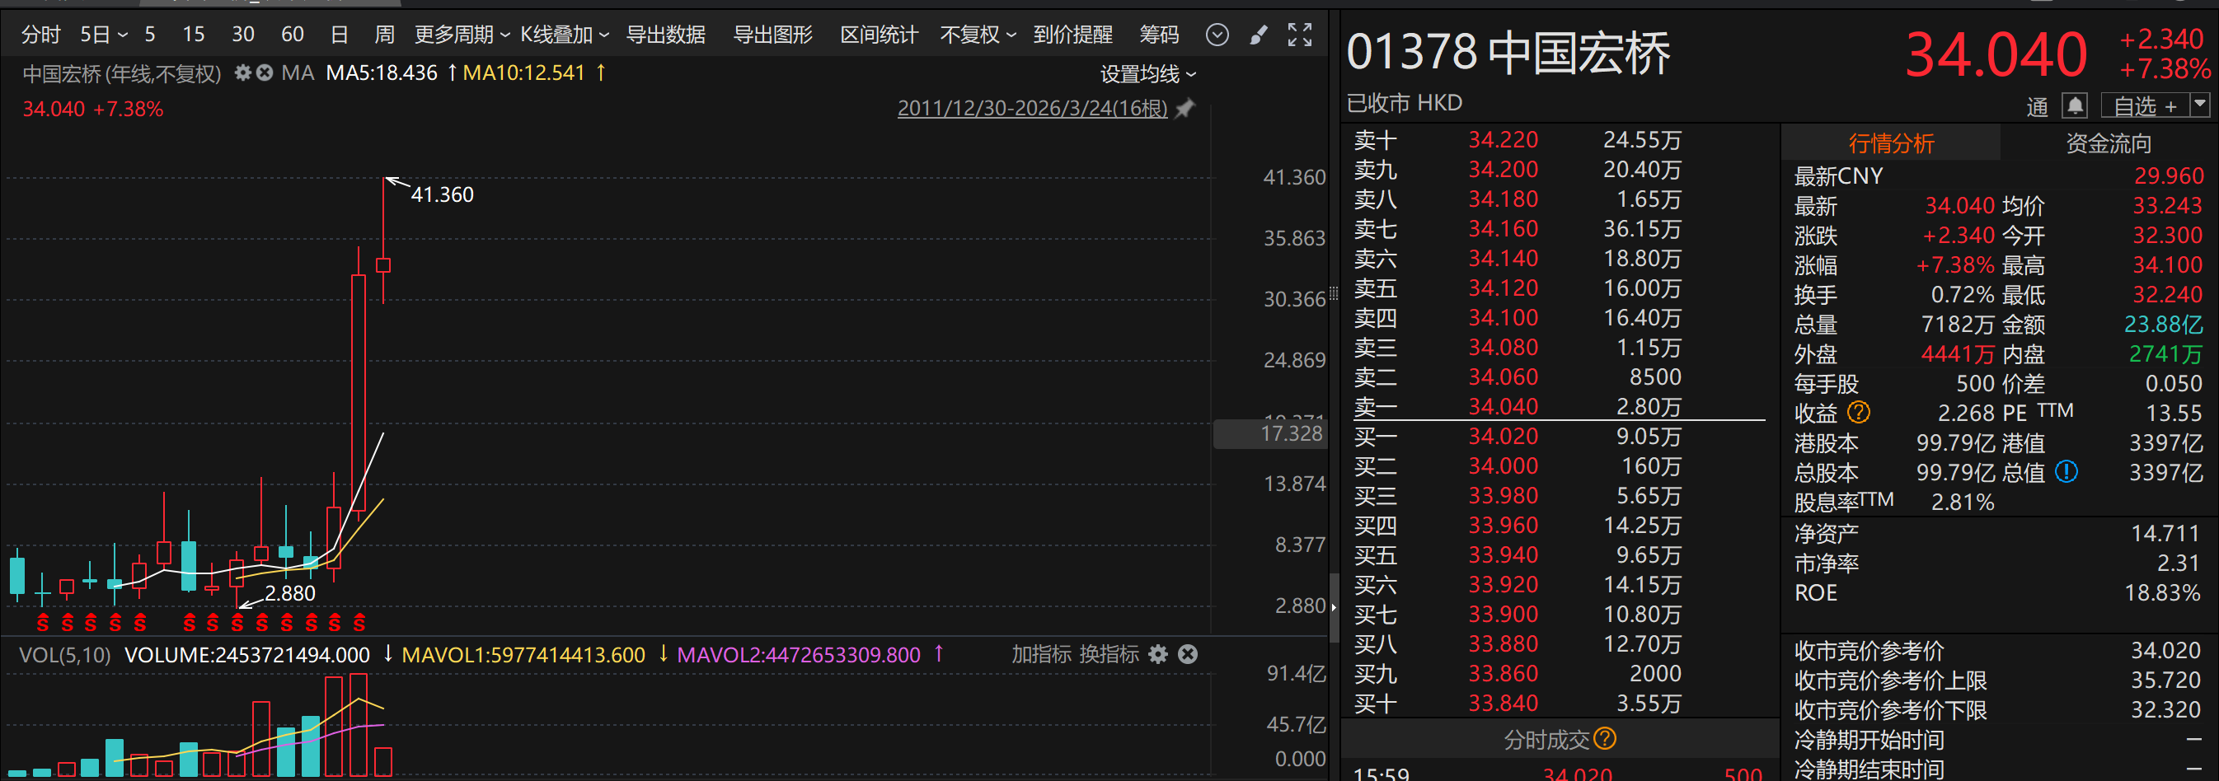This screenshot has height=781, width=2219.
Task: Click the 股息率TTM value 2.81%
Action: coord(1963,502)
